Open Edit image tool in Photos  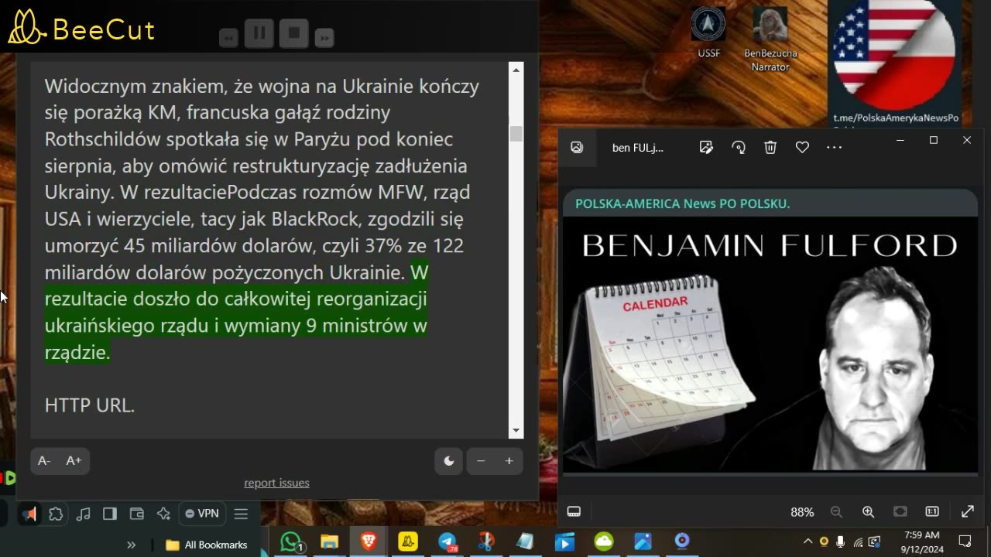tap(706, 147)
